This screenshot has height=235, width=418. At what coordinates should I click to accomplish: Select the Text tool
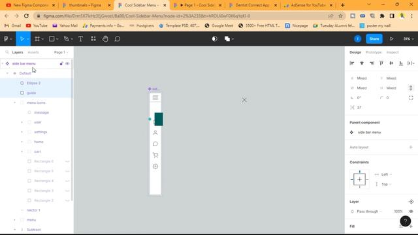click(x=80, y=39)
